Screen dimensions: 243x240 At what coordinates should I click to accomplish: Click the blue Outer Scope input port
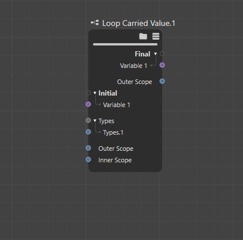(x=88, y=148)
